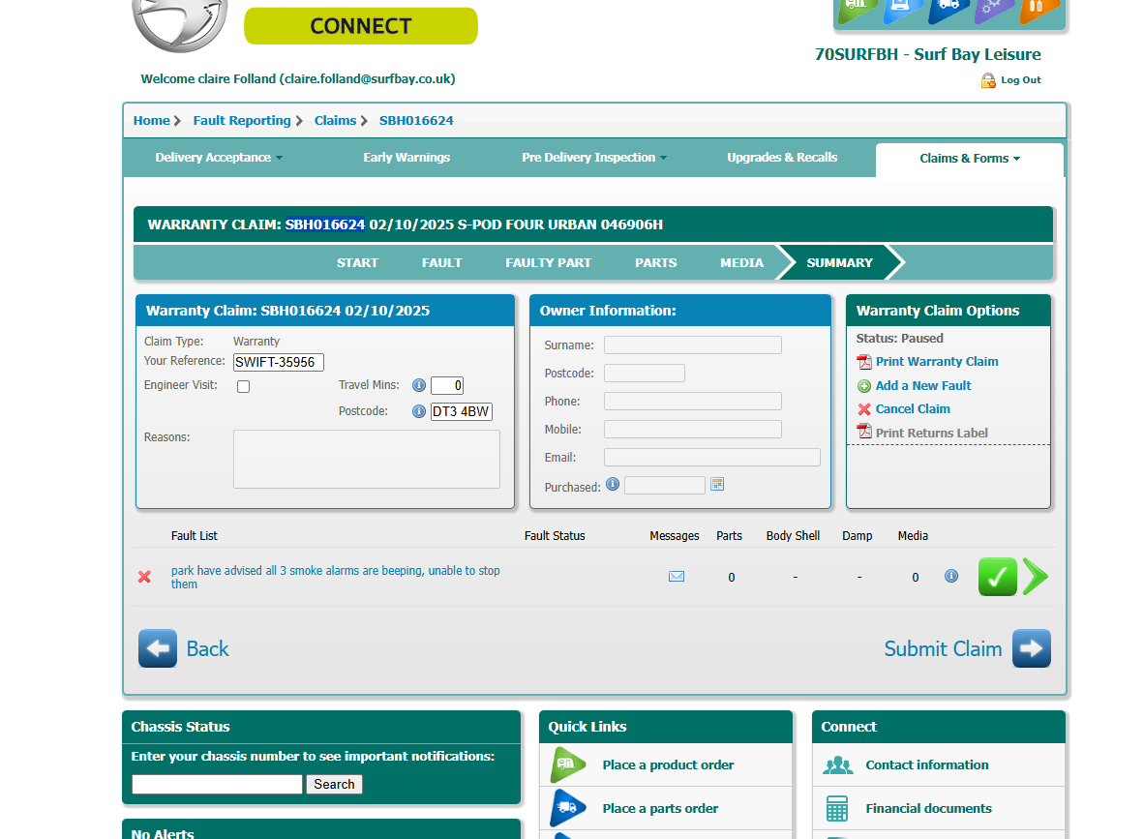Image resolution: width=1144 pixels, height=839 pixels.
Task: Click the chassis Search button
Action: click(334, 784)
